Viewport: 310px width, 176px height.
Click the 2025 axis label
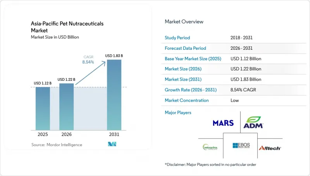coord(43,134)
